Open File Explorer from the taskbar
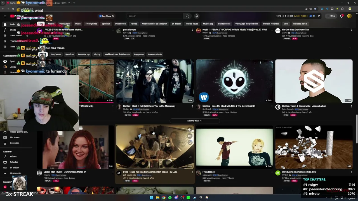This screenshot has width=358, height=201. (157, 198)
